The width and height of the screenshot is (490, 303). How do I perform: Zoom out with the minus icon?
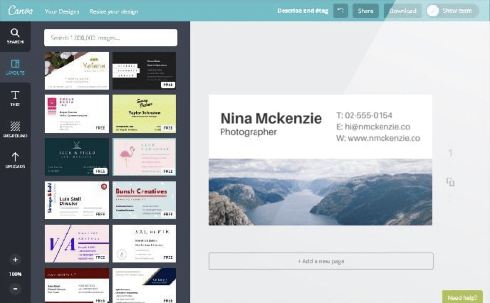pos(15,288)
